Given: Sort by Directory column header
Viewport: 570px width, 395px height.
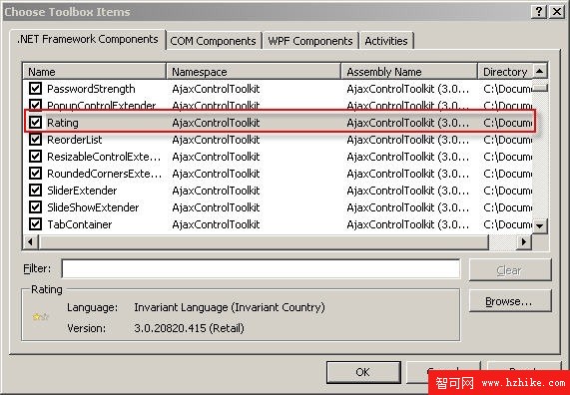Looking at the screenshot, I should coord(505,72).
